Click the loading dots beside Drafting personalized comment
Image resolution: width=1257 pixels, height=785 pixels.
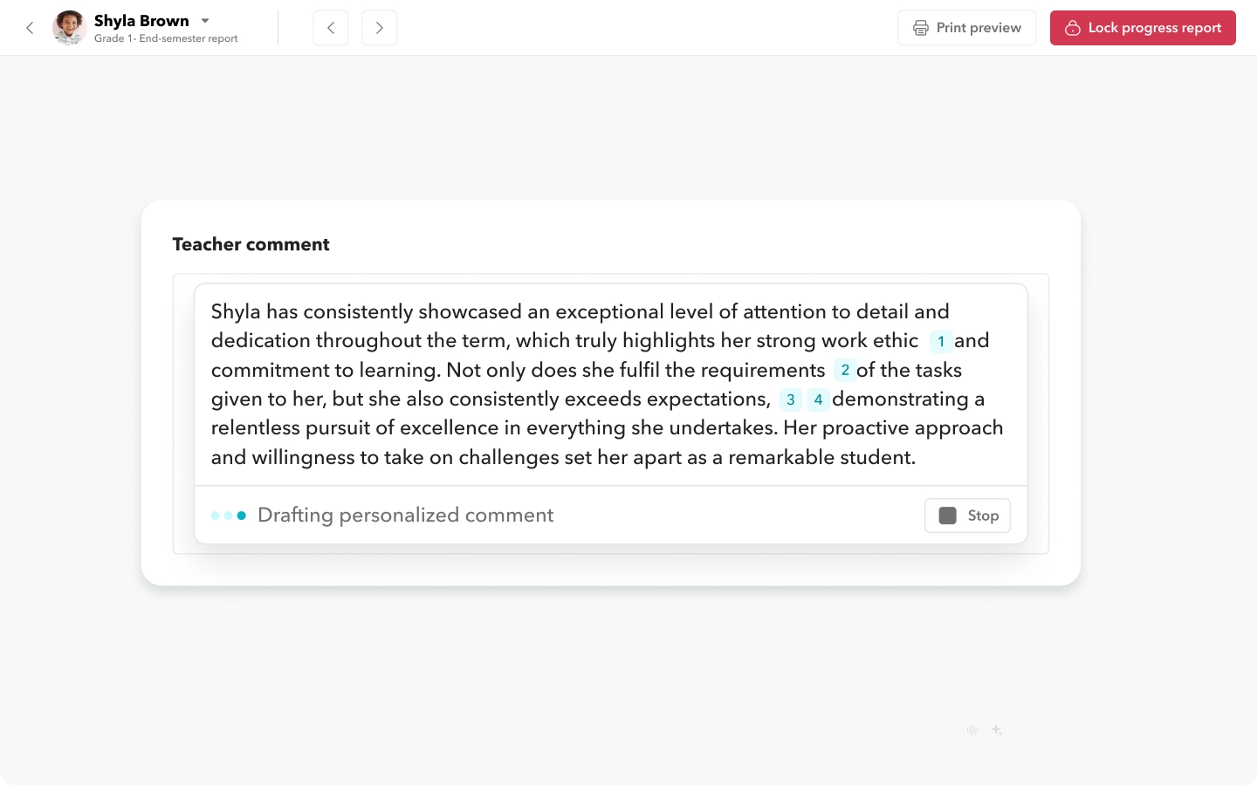229,515
